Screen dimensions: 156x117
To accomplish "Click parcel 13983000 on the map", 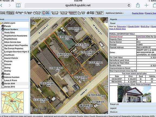I will click(66, 37).
